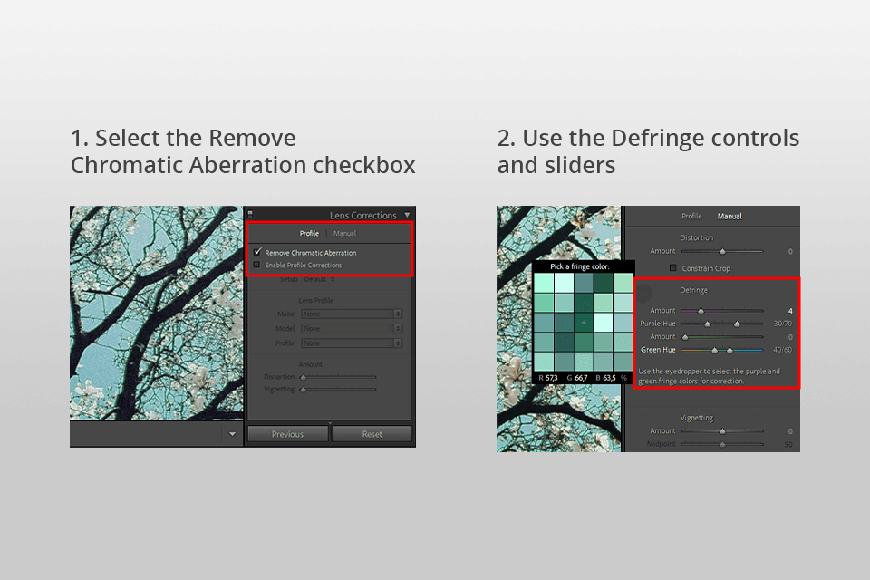
Task: Select the dimmed Profile tab next to active Manual
Action: coord(691,216)
